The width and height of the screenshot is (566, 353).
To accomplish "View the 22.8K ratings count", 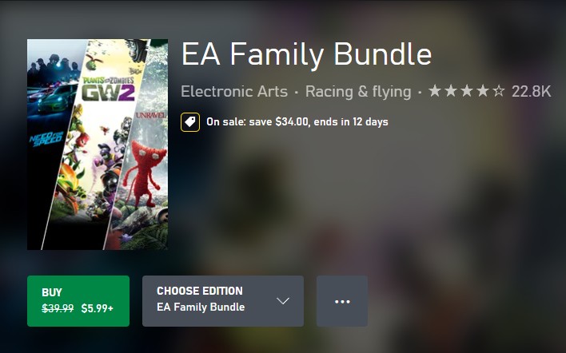I will pos(531,91).
